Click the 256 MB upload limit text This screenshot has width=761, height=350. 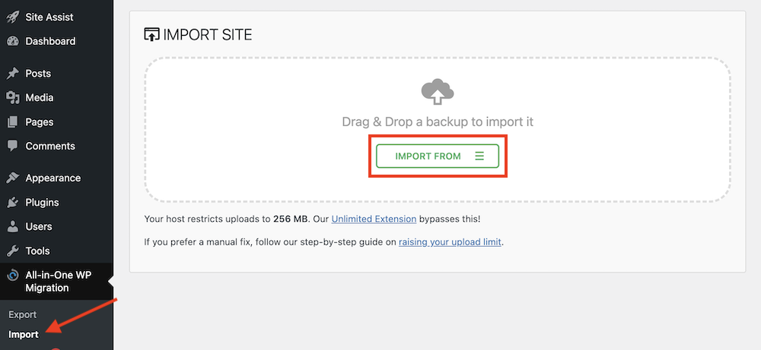pos(291,219)
